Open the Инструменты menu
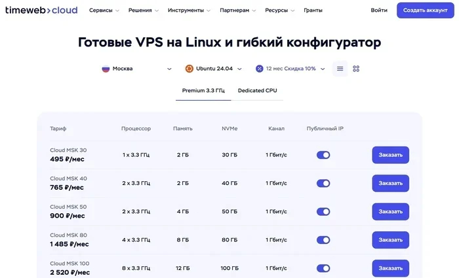The height and width of the screenshot is (278, 459). click(190, 10)
